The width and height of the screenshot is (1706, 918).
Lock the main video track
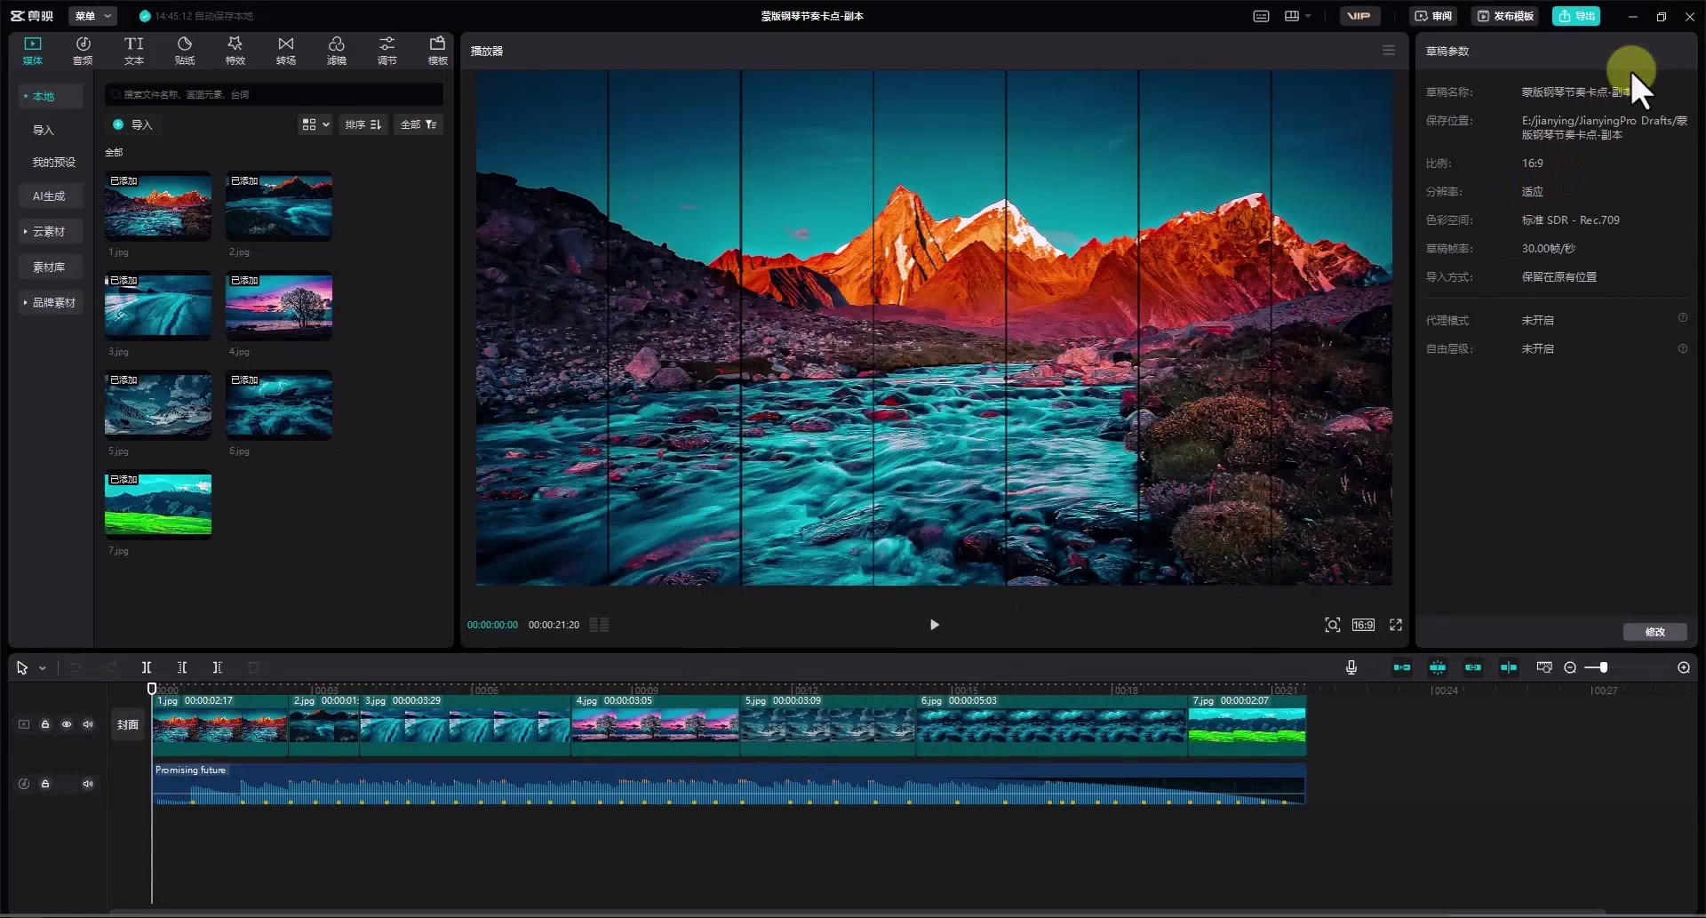click(x=45, y=724)
